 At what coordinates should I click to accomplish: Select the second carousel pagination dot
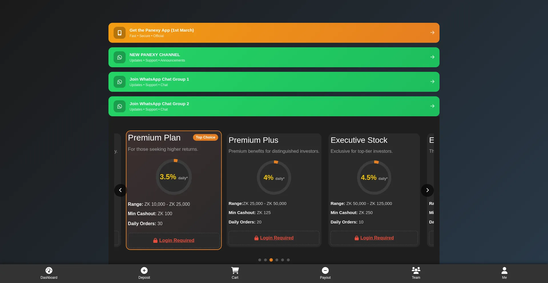[x=265, y=260]
